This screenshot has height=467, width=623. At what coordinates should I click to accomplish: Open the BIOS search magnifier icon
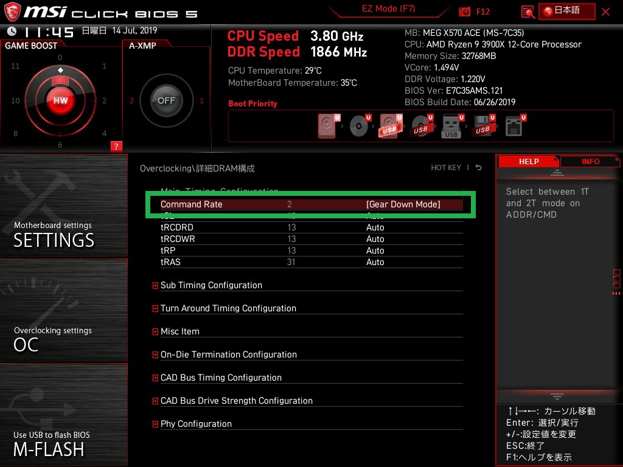coord(527,12)
